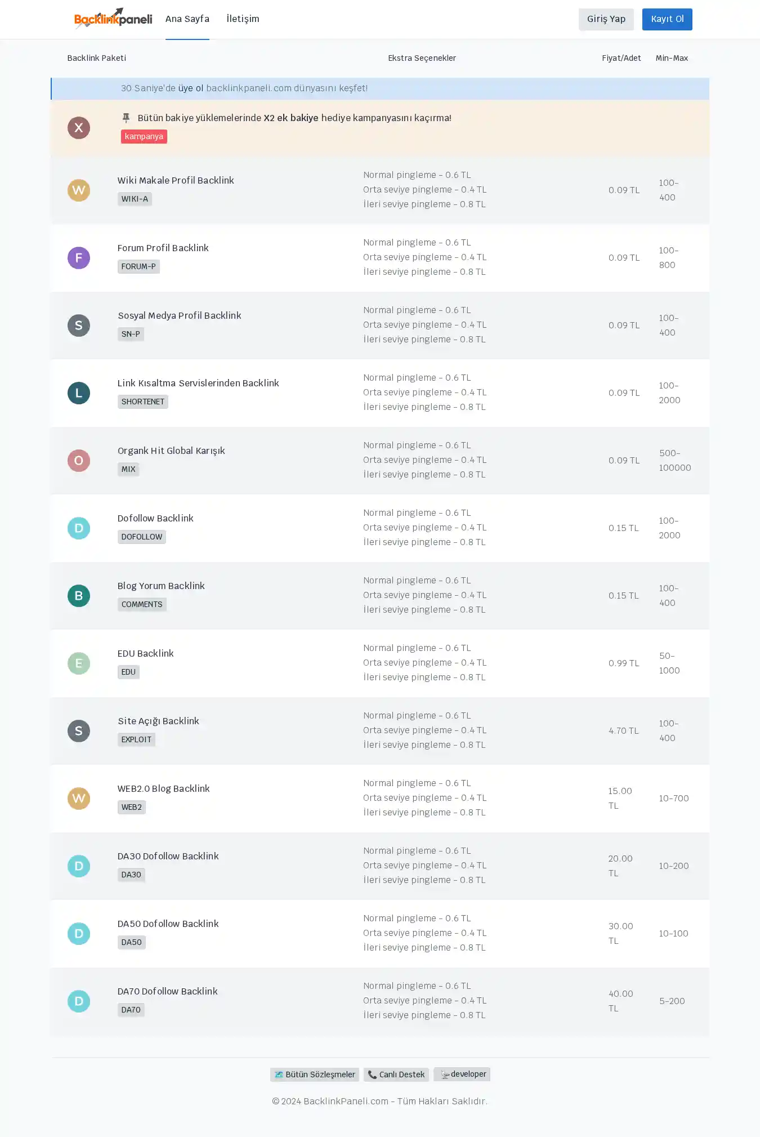Open Canlı Destek live support link
Viewport: 760px width, 1137px height.
[396, 1074]
